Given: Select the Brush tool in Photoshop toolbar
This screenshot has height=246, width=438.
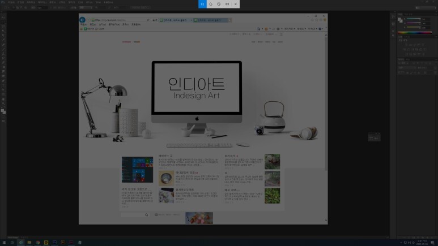Looking at the screenshot, I should point(3,49).
